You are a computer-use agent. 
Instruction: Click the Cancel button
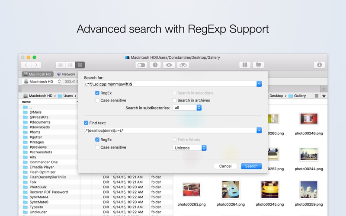click(x=225, y=166)
